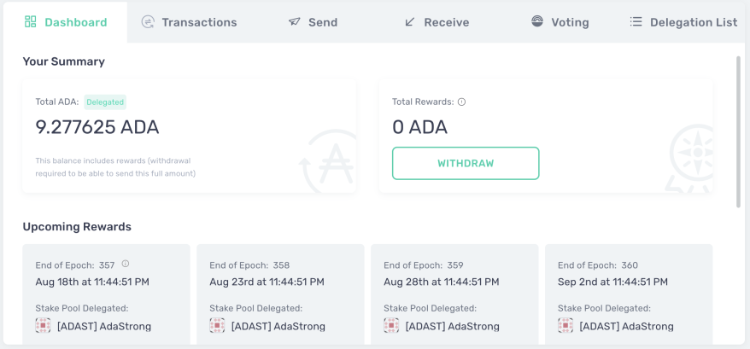Switch to the Voting tab
Screen dimensions: 750x349
(560, 22)
